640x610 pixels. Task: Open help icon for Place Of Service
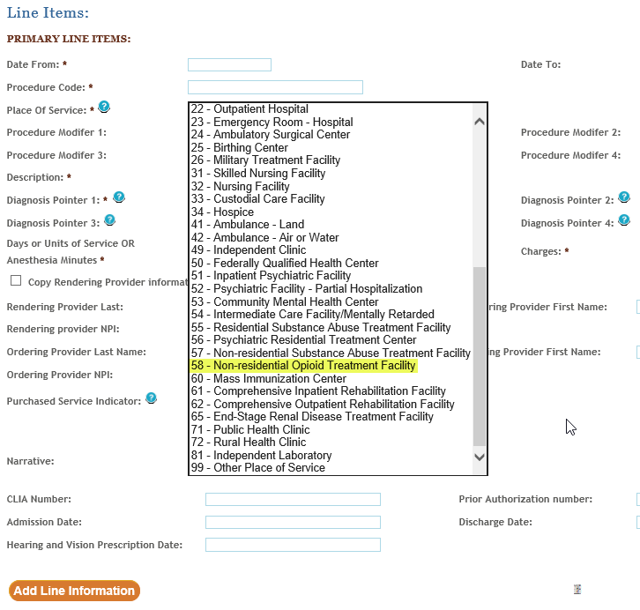[x=104, y=107]
